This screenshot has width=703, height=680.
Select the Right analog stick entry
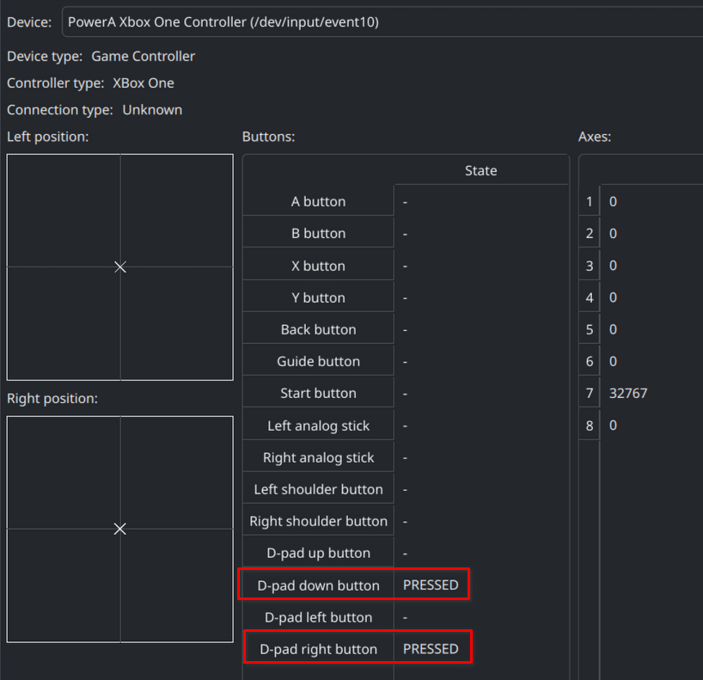(318, 456)
